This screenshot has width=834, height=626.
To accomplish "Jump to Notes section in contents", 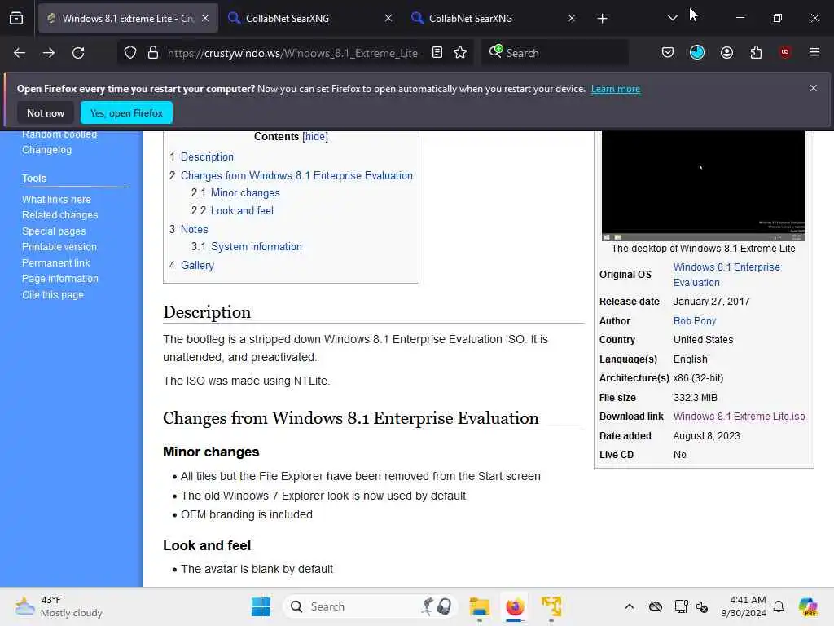I will pos(194,229).
